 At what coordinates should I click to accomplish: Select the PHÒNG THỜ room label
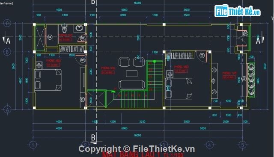[x=229, y=73]
